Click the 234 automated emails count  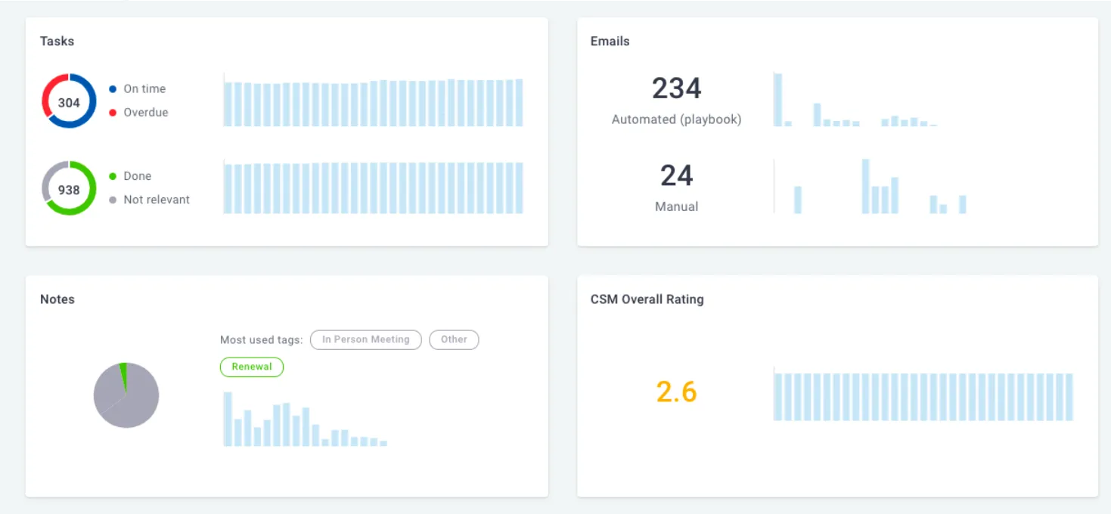[x=676, y=88]
